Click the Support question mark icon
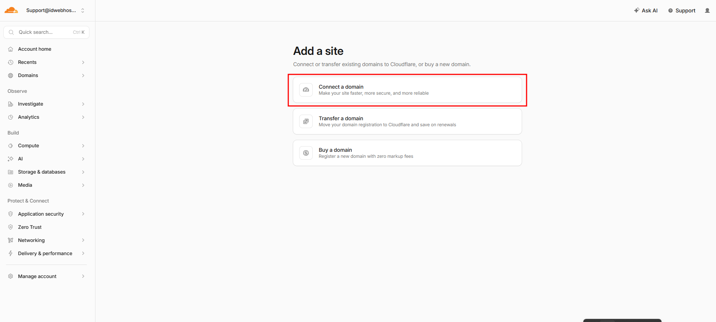This screenshot has height=322, width=716. point(671,11)
